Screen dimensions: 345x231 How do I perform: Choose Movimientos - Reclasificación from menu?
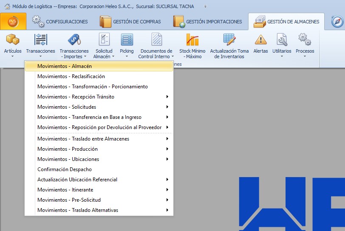pos(71,76)
